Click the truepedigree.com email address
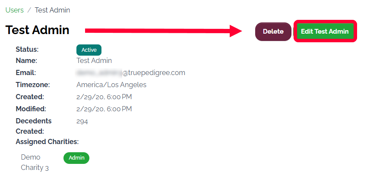 pos(131,73)
